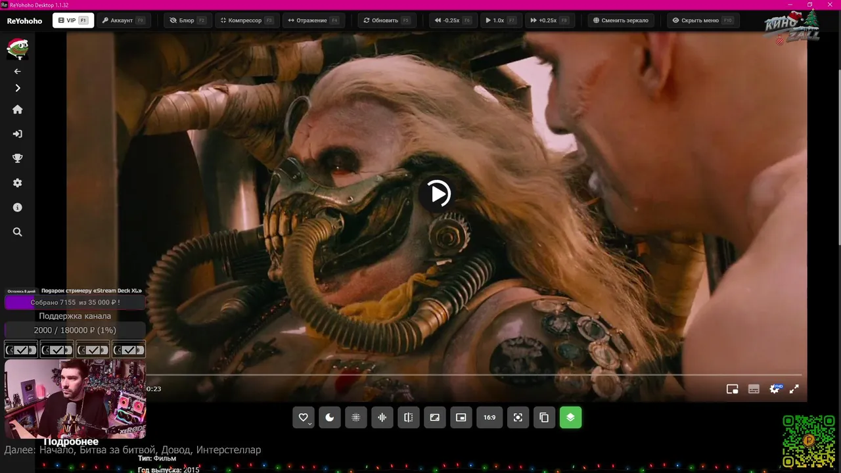Click the ReYohoho logo text
Image resolution: width=841 pixels, height=473 pixels.
[x=24, y=21]
